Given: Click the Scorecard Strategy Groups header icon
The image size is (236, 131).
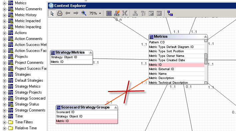Looking at the screenshot, I should 59,108.
